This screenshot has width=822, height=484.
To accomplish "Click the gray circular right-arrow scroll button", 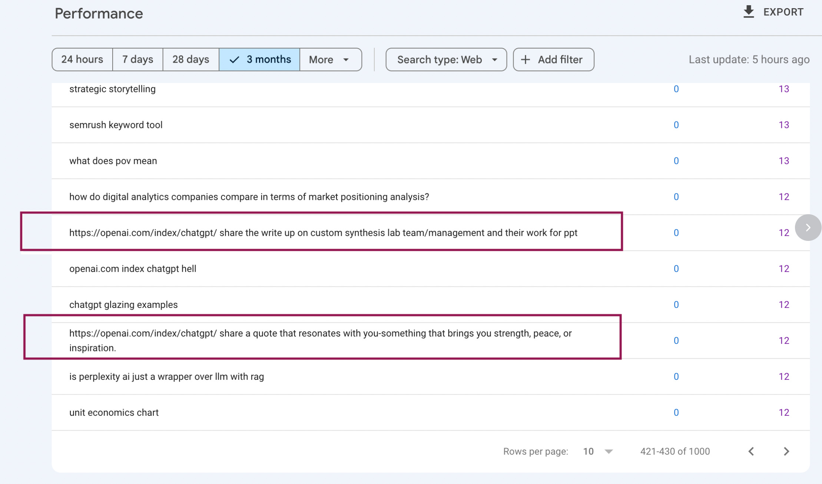I will click(x=808, y=228).
